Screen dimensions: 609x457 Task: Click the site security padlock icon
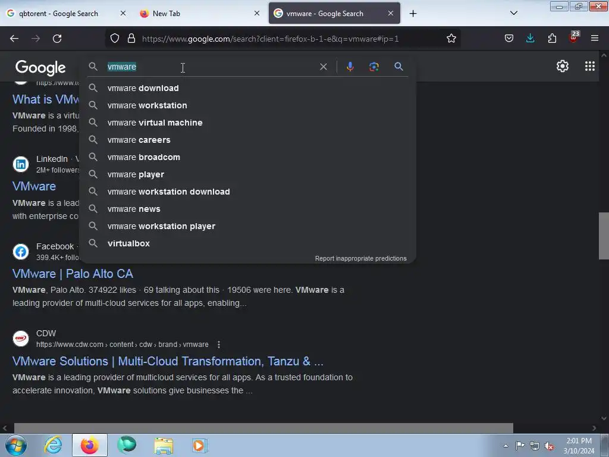[x=131, y=39]
